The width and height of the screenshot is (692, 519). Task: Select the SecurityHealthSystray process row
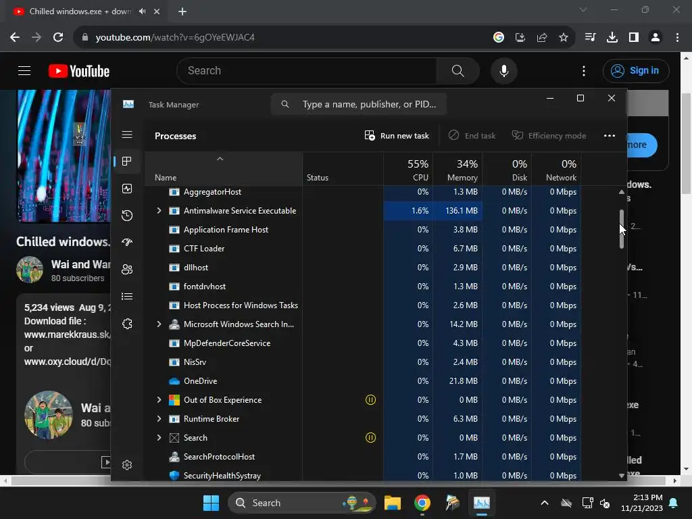363,475
